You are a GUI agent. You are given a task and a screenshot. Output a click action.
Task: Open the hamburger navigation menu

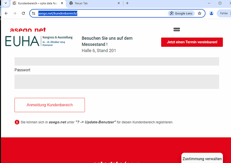point(177,30)
